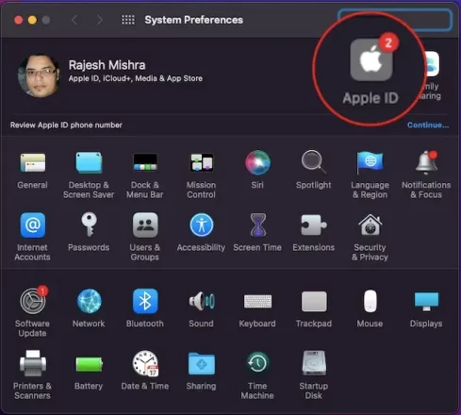Click the Continue… link

pos(428,124)
